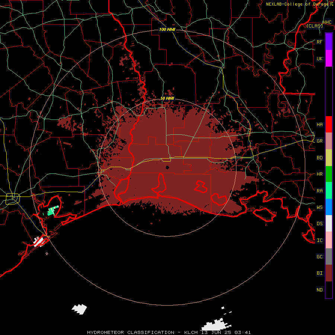Click the UK magenta legend swatch

point(329,58)
